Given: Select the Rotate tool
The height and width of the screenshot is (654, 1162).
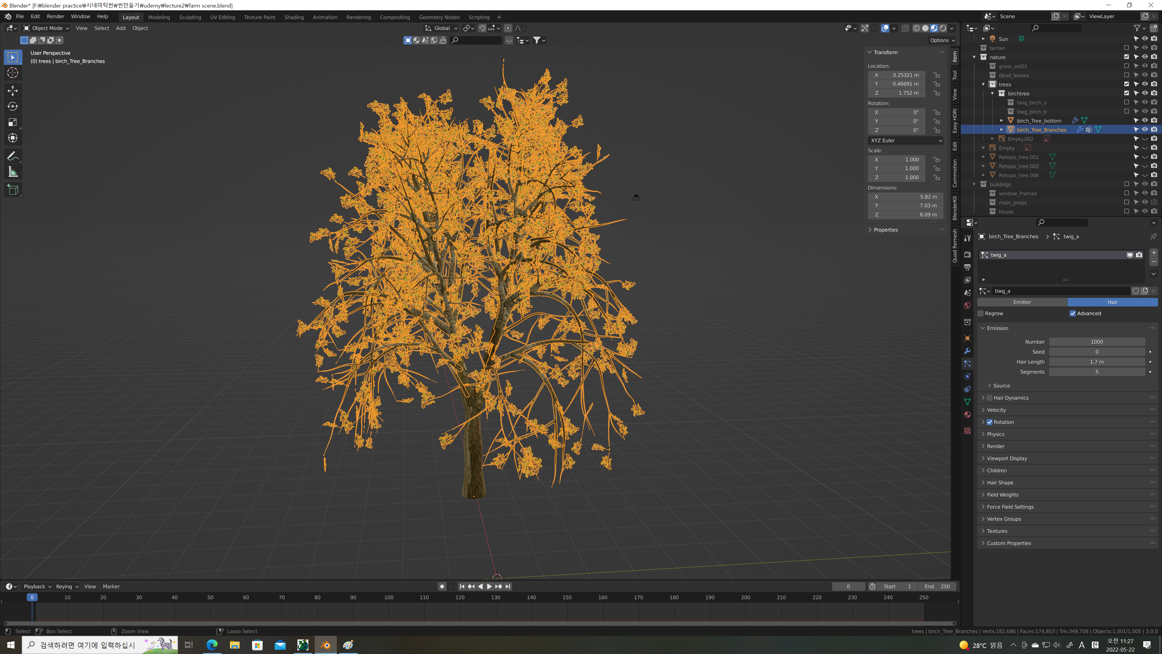Looking at the screenshot, I should coord(13,107).
